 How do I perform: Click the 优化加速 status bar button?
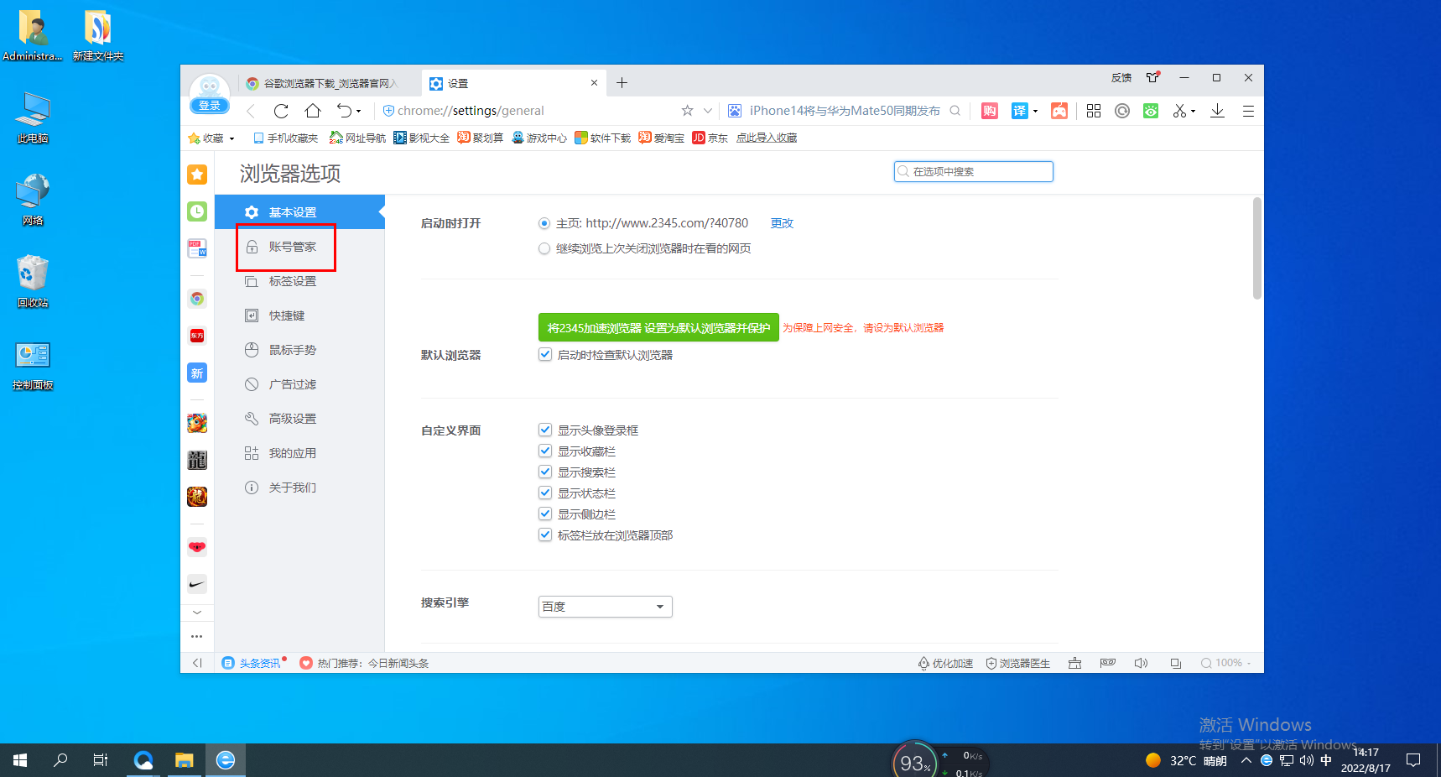coord(945,663)
